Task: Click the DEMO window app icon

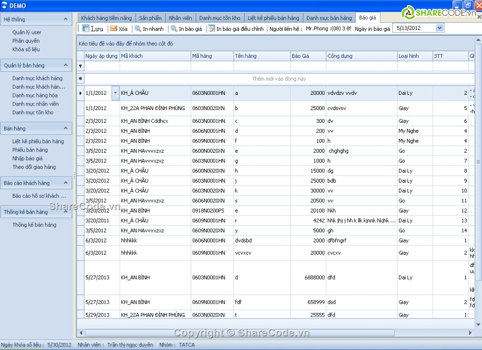Action: click(x=4, y=5)
